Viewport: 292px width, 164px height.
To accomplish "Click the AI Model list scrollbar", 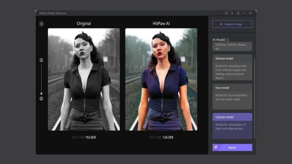I will [x=254, y=98].
